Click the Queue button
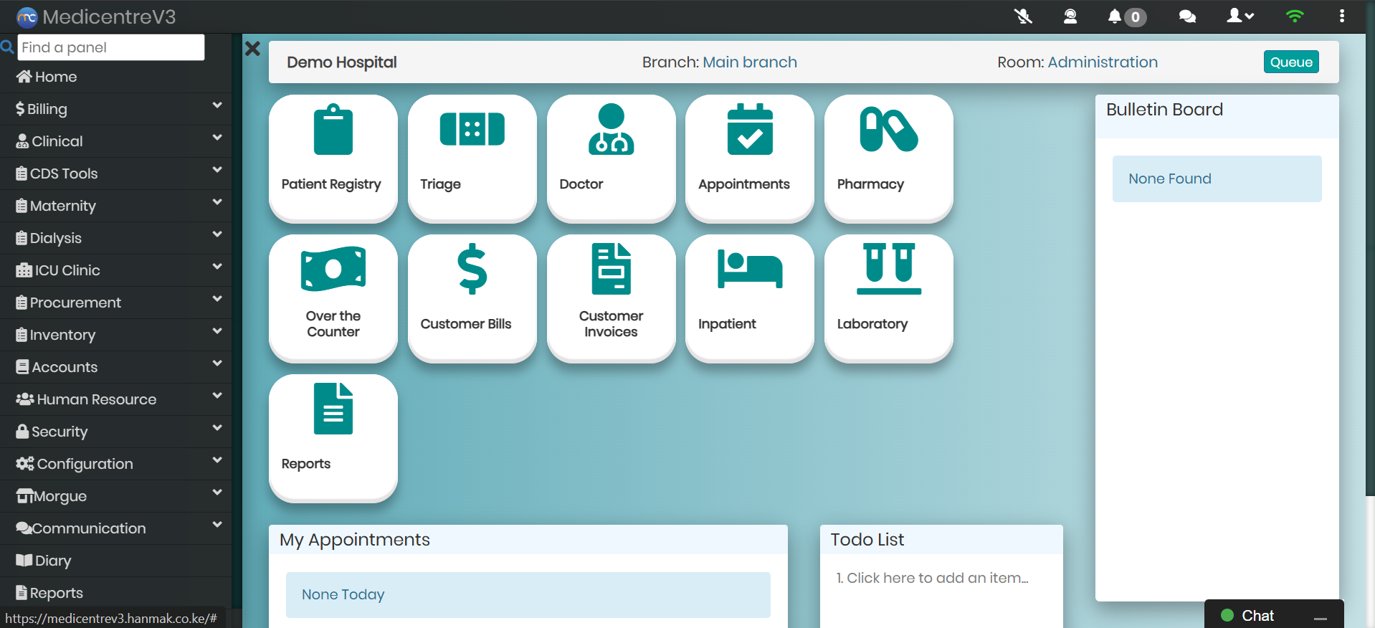1375x628 pixels. [1290, 62]
